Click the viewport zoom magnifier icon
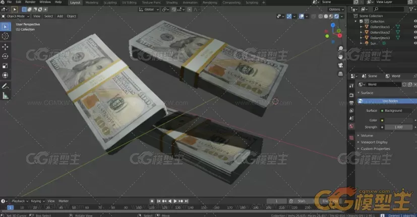This screenshot has width=417, height=217. [340, 48]
